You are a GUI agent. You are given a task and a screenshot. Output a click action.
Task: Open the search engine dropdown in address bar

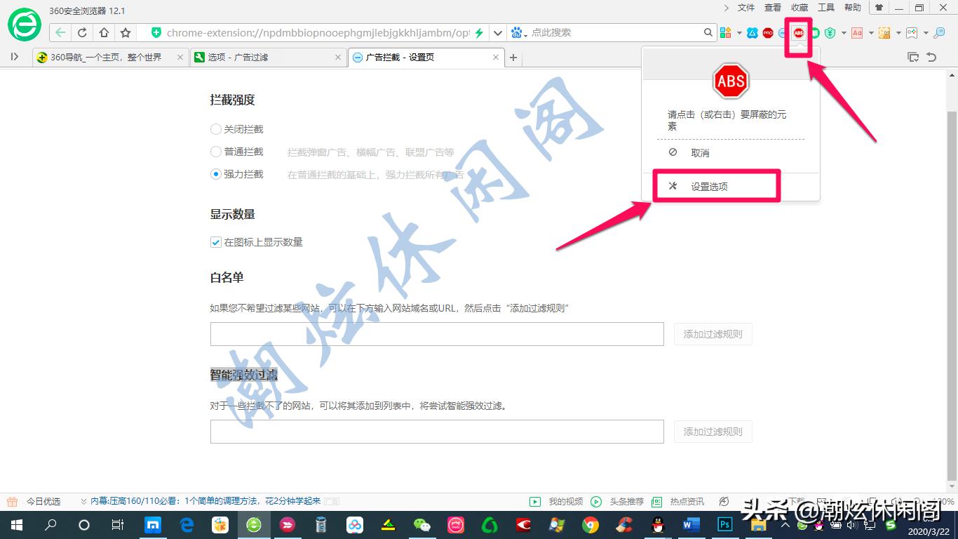[519, 32]
